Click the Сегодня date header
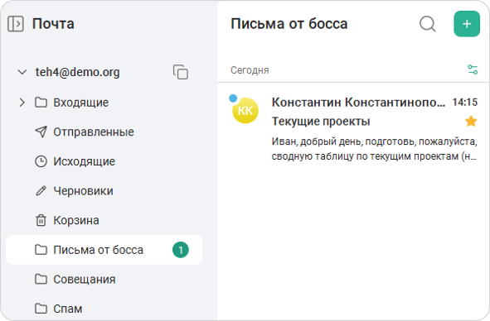The image size is (490, 321). tap(250, 70)
